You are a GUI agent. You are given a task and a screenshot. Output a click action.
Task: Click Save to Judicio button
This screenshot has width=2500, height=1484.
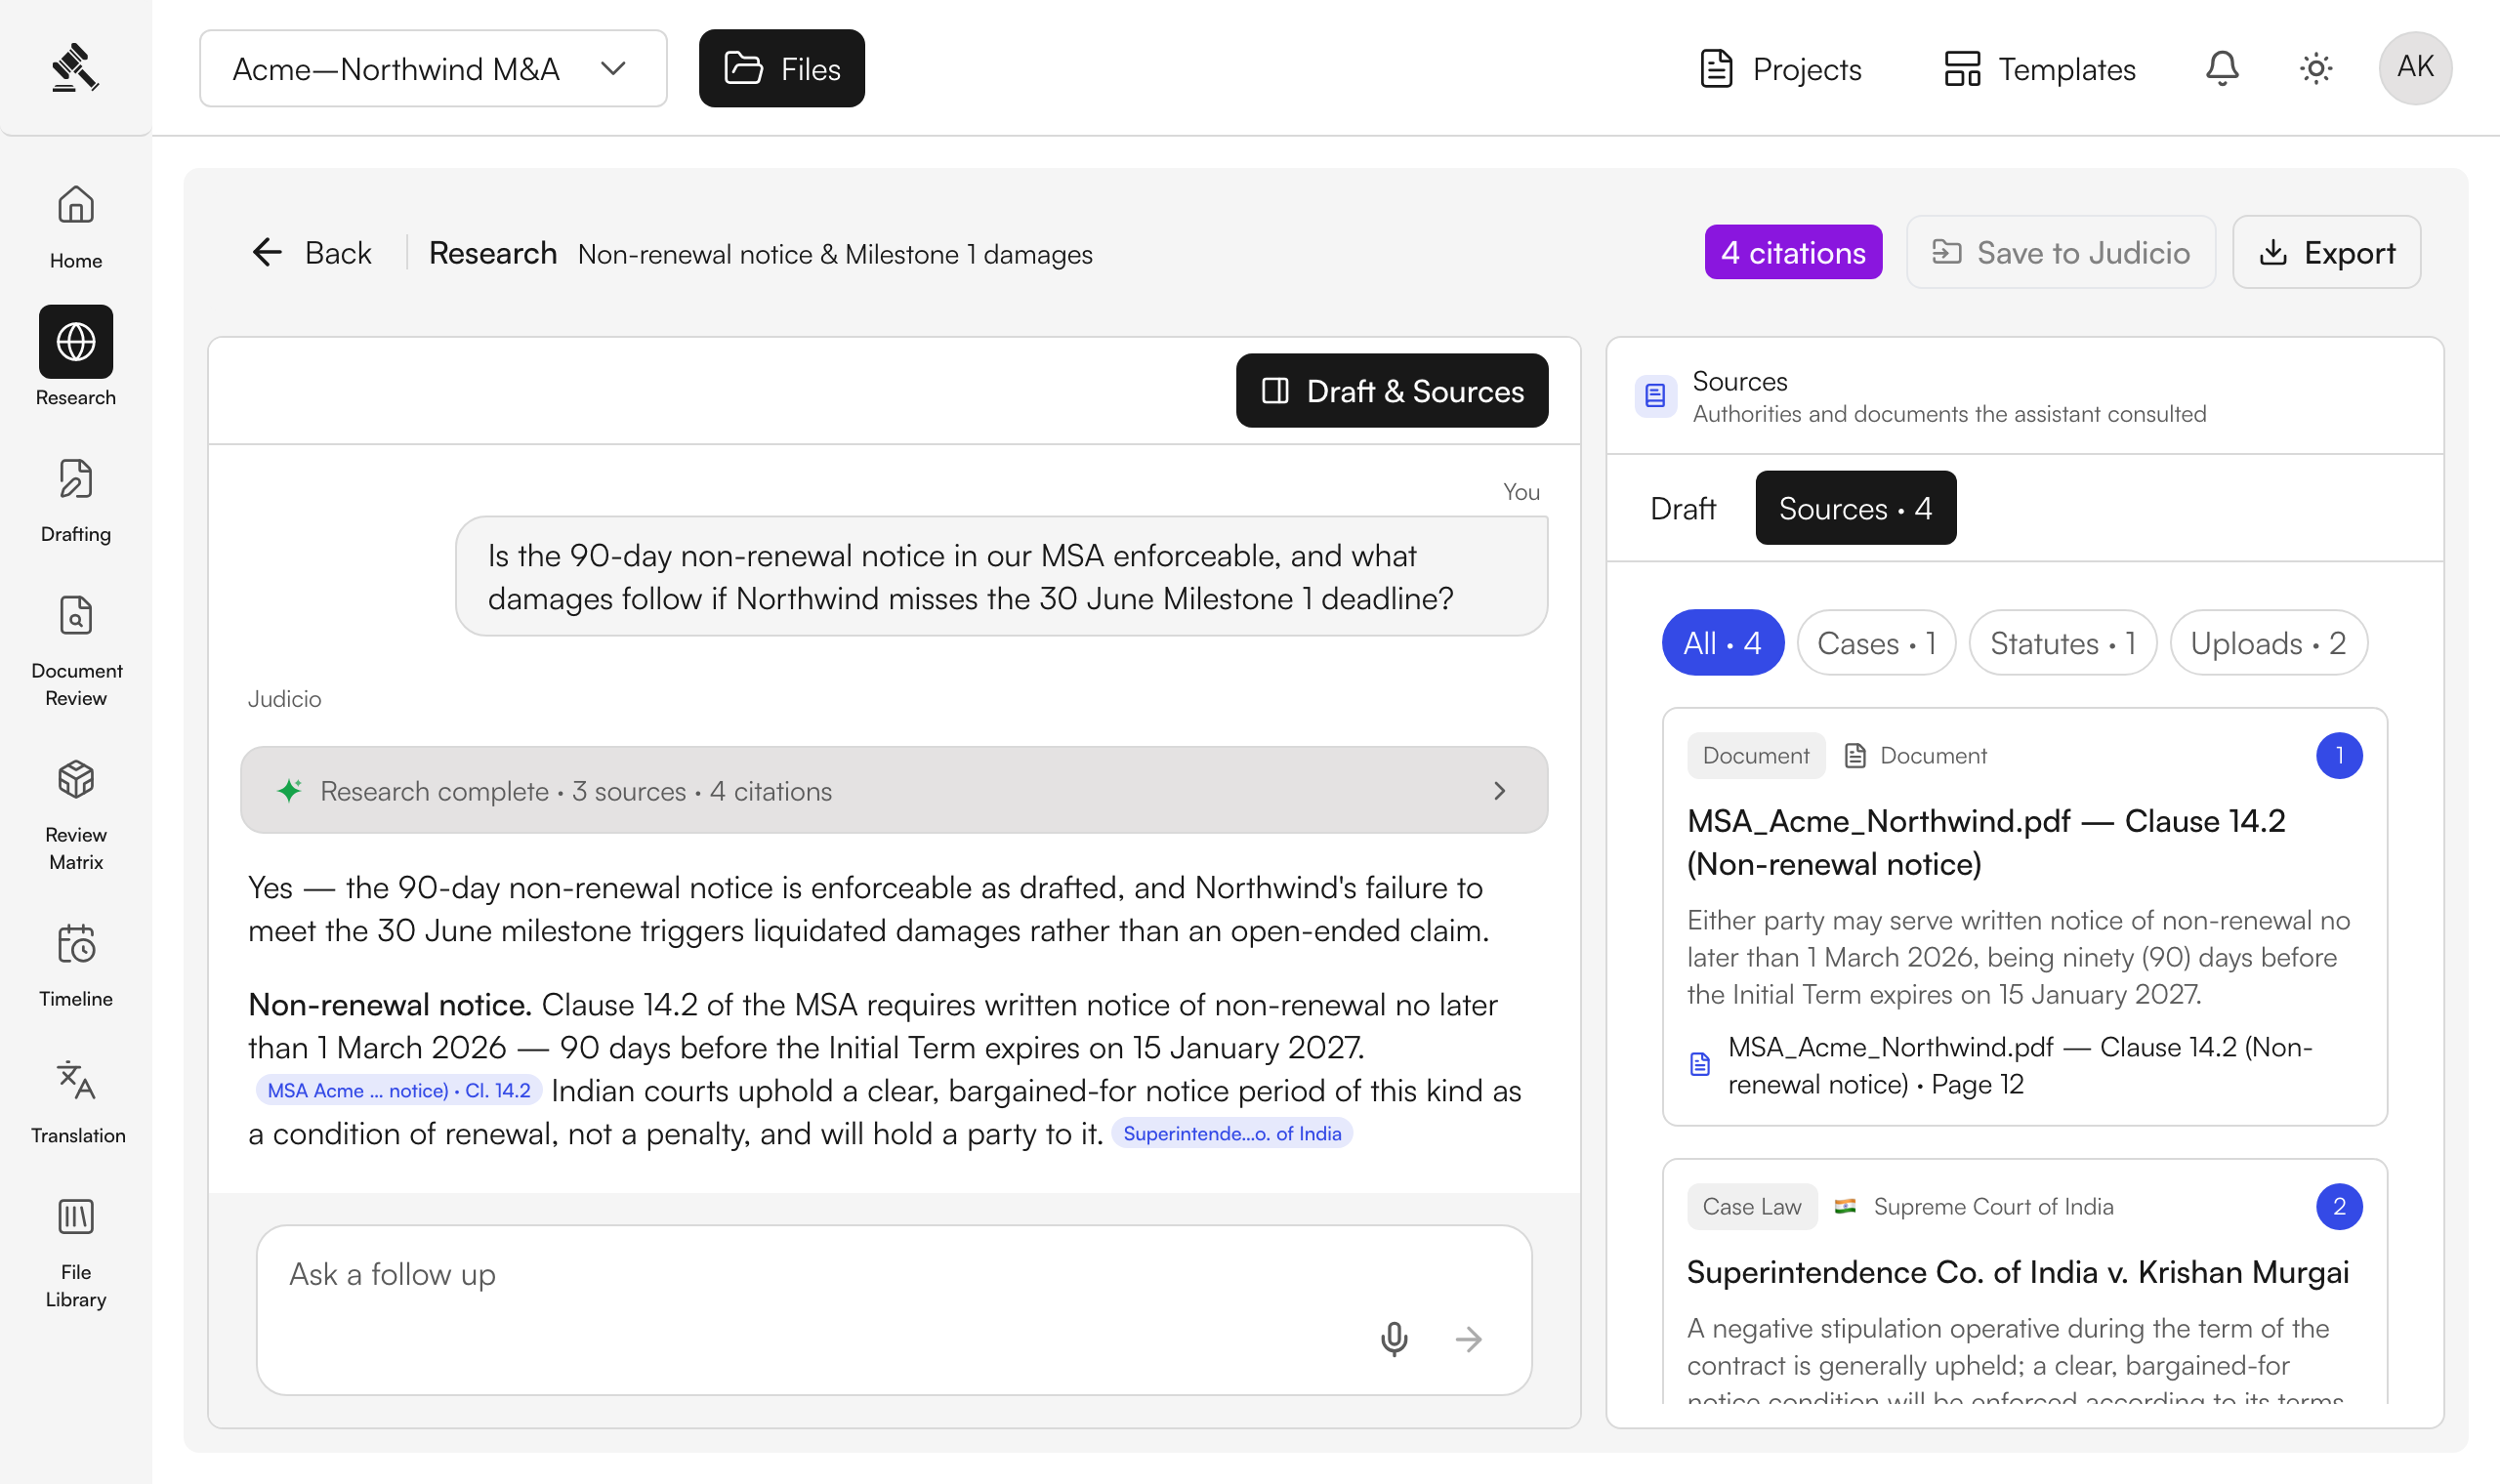coord(2060,252)
